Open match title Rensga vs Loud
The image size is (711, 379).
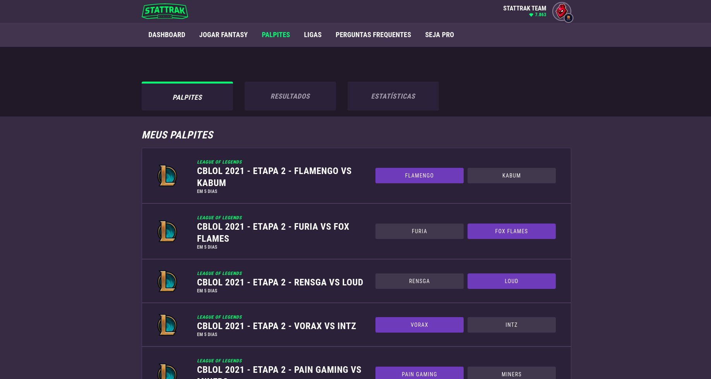280,282
